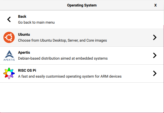Select the bold RISC OS Pi title
The height and width of the screenshot is (113, 164).
27,71
